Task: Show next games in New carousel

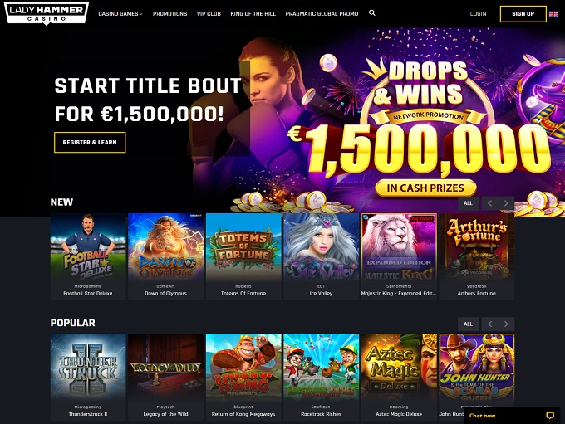Action: (506, 203)
